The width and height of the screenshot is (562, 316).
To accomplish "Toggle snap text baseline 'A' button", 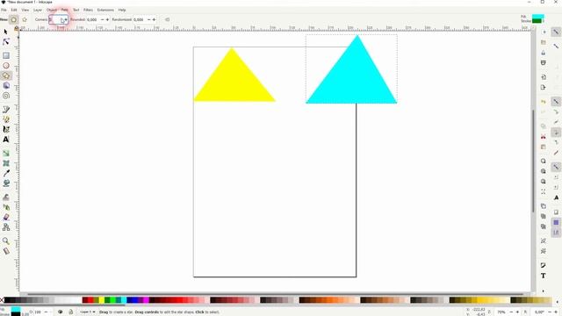I will (x=556, y=197).
